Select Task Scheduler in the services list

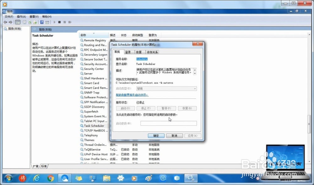pyautogui.click(x=94, y=126)
